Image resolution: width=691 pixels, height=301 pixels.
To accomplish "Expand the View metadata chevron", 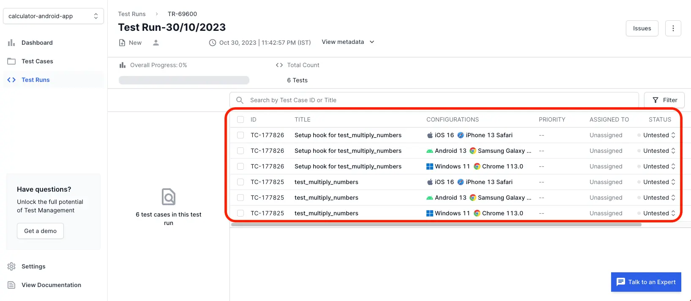I will point(372,42).
